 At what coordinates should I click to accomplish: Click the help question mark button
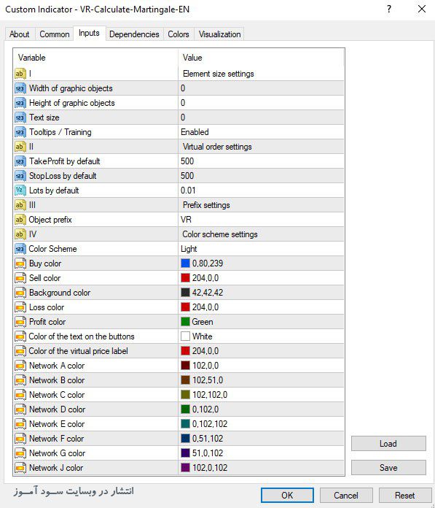[389, 9]
